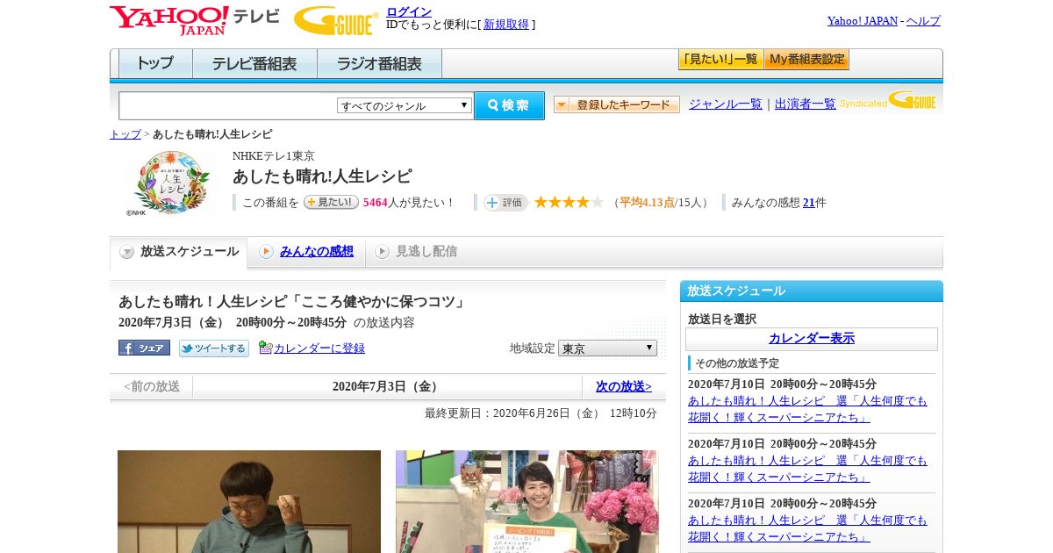Open the ジャンル一覧 link

pyautogui.click(x=726, y=104)
